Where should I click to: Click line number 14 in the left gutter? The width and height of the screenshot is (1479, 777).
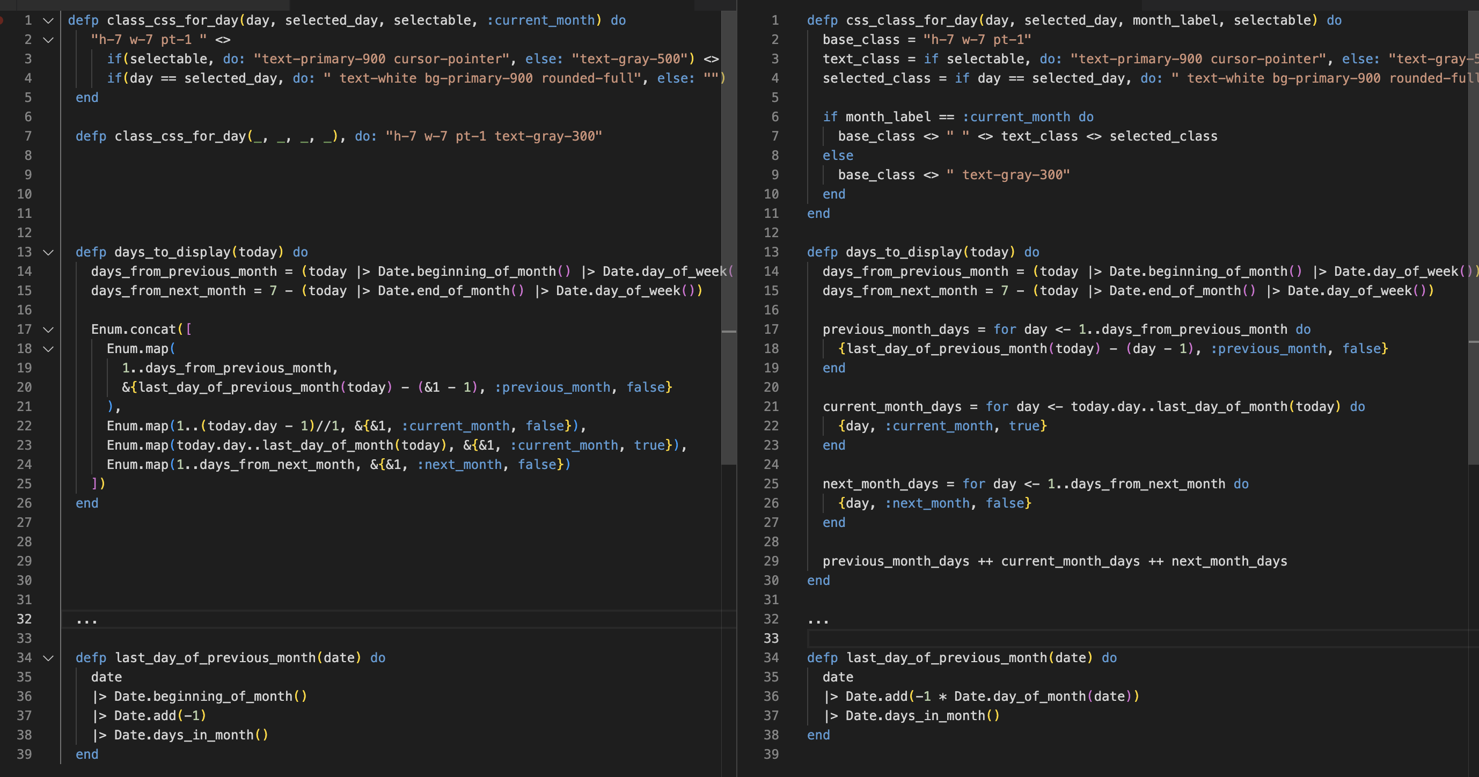(x=25, y=271)
